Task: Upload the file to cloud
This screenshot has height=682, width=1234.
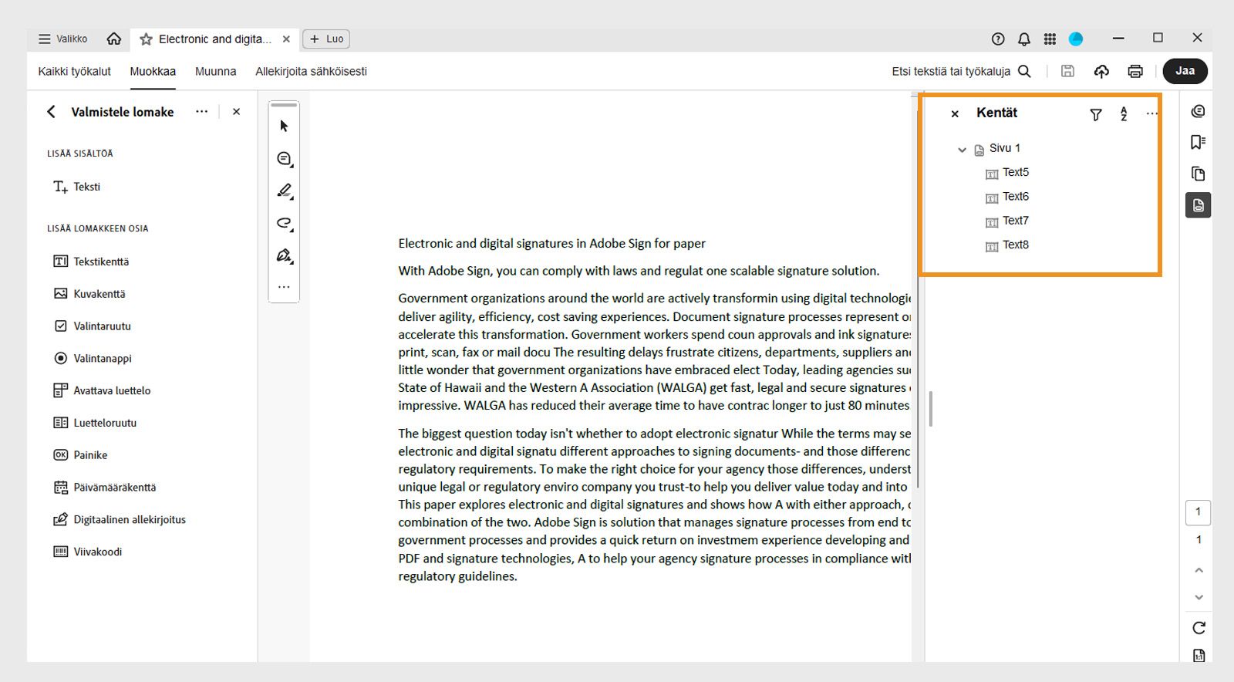Action: [x=1101, y=71]
